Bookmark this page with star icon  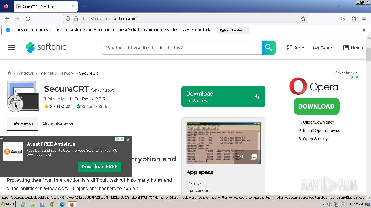tap(303, 18)
